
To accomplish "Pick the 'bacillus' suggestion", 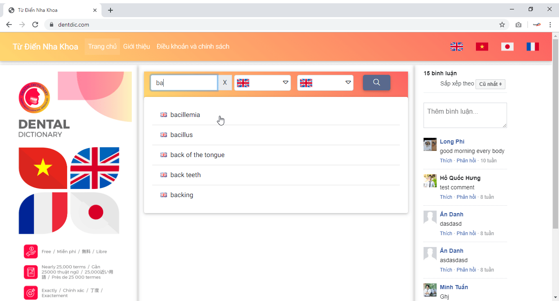I will [x=182, y=135].
